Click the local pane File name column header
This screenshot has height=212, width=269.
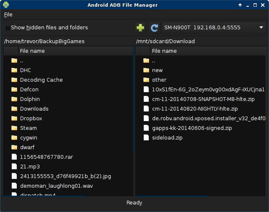75,51
